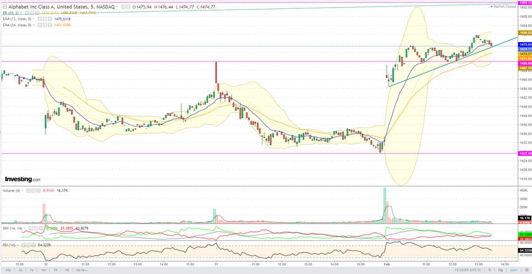532x274 pixels.
Task: Select the 7d time range
Action: pyautogui.click(x=55, y=270)
